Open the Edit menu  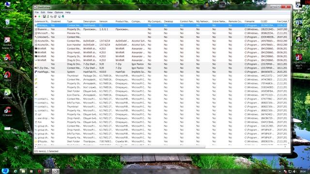tap(43, 13)
